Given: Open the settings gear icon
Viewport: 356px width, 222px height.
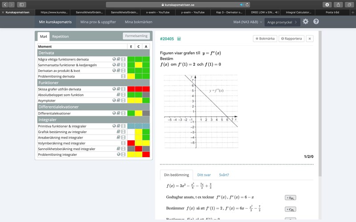Looking at the screenshot, I should (305, 21).
